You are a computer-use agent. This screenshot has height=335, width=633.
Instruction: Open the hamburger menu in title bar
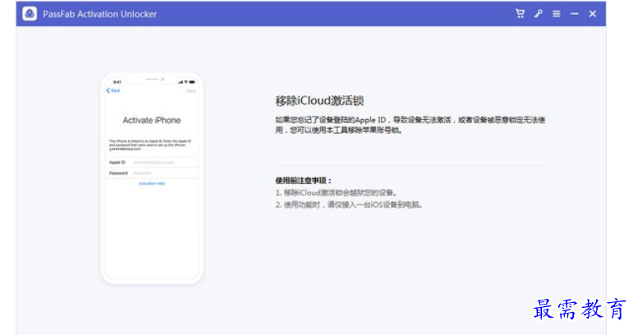tap(557, 14)
